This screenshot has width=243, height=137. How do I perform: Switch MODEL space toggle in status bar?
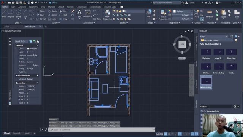(x=159, y=134)
